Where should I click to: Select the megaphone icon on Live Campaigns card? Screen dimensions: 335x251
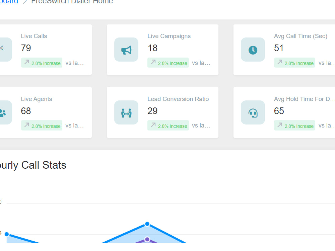click(x=126, y=50)
